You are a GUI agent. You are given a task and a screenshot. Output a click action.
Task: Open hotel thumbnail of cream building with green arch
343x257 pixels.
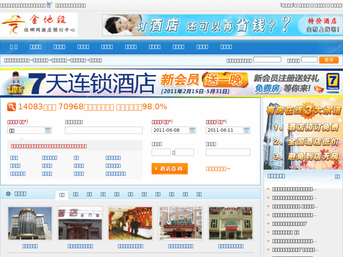[231, 224]
